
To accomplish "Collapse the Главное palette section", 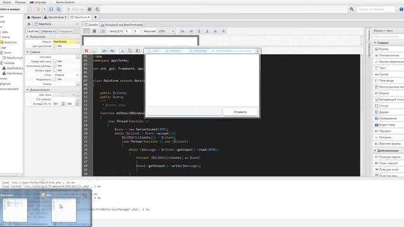I will click(375, 43).
